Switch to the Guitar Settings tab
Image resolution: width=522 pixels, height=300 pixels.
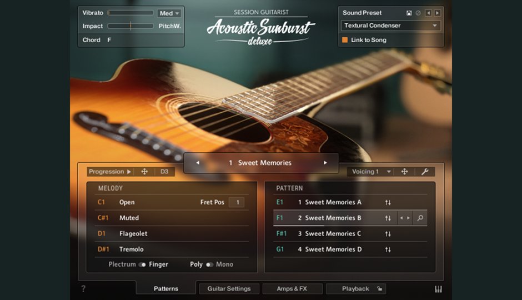[x=229, y=289]
